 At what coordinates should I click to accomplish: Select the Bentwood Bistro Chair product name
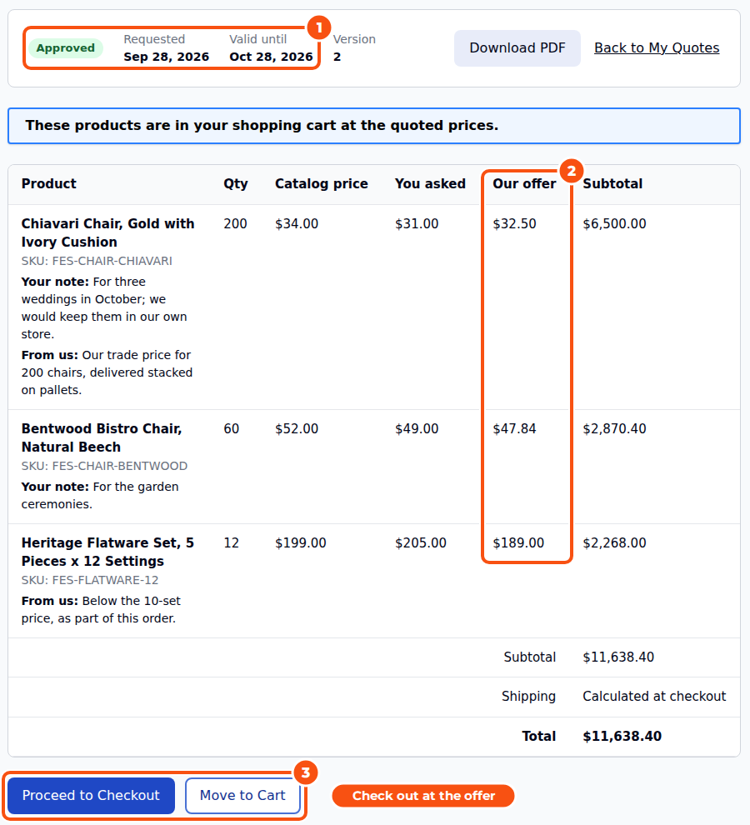point(102,437)
